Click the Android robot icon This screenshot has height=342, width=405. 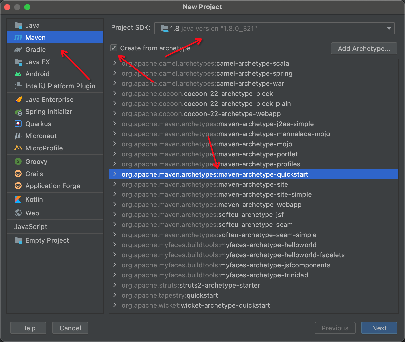[x=18, y=74]
